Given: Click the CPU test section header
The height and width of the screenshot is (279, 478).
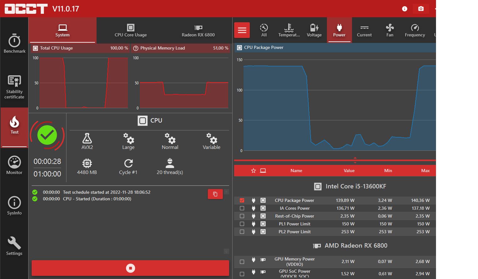Looking at the screenshot, I should [150, 120].
